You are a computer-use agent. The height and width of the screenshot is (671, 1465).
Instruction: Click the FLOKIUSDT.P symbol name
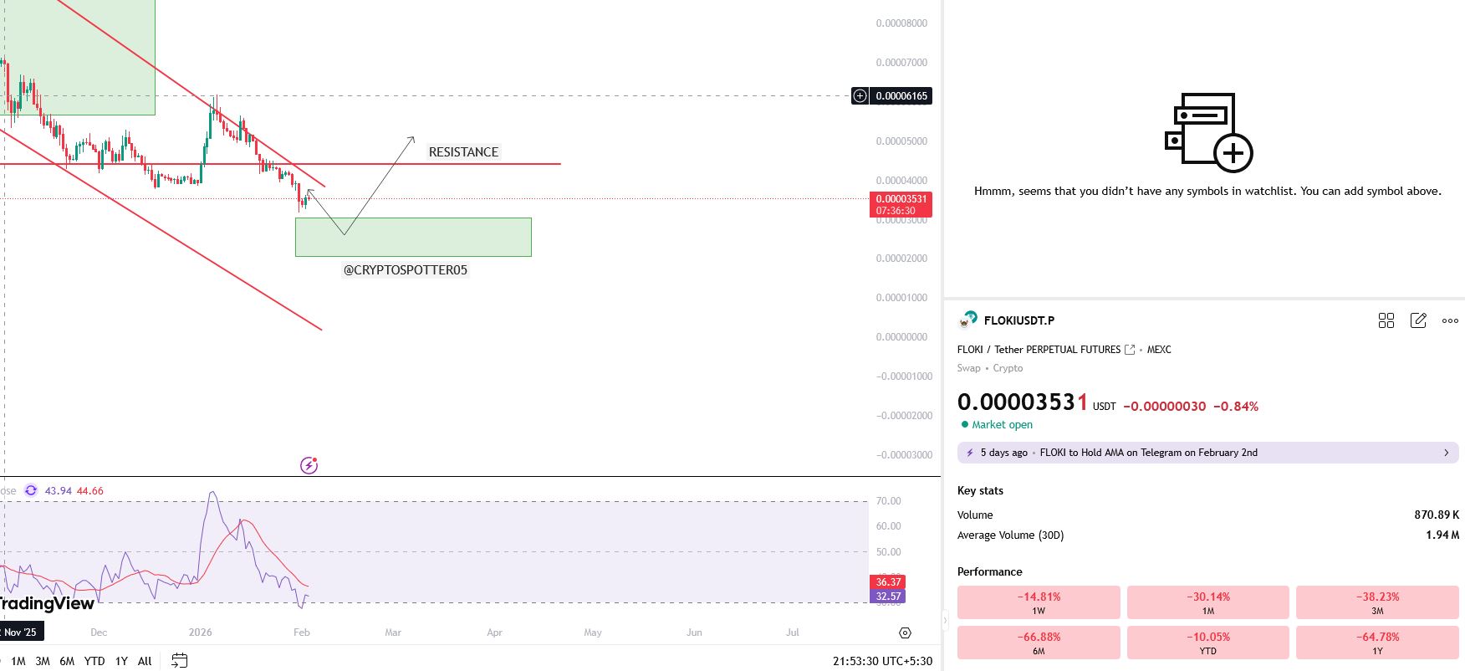tap(1019, 320)
